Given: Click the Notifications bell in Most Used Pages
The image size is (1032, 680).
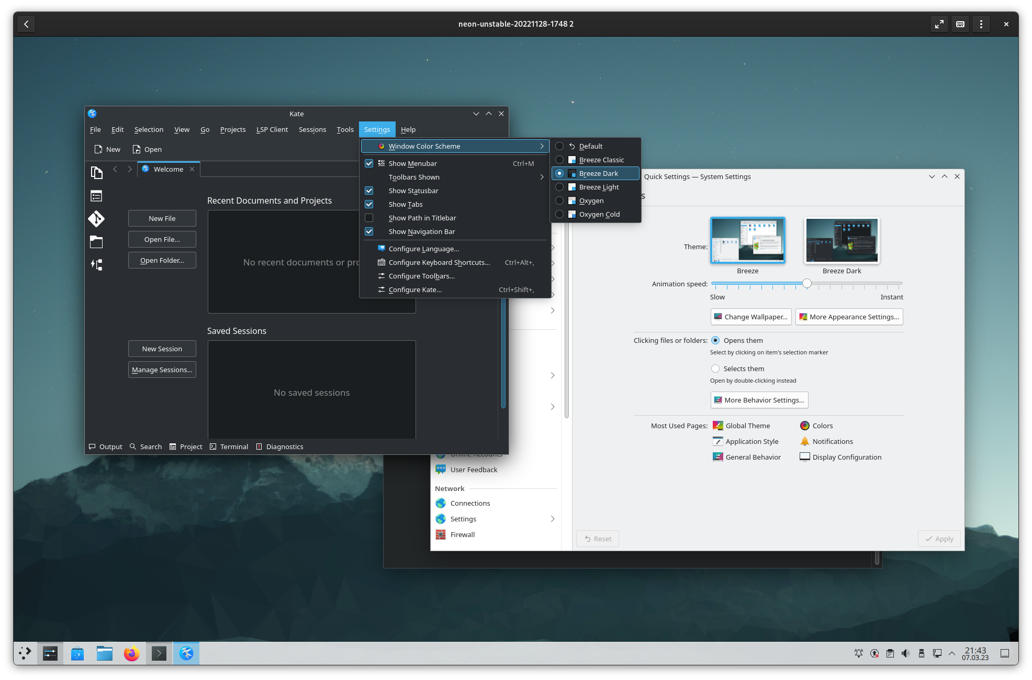Looking at the screenshot, I should tap(805, 441).
